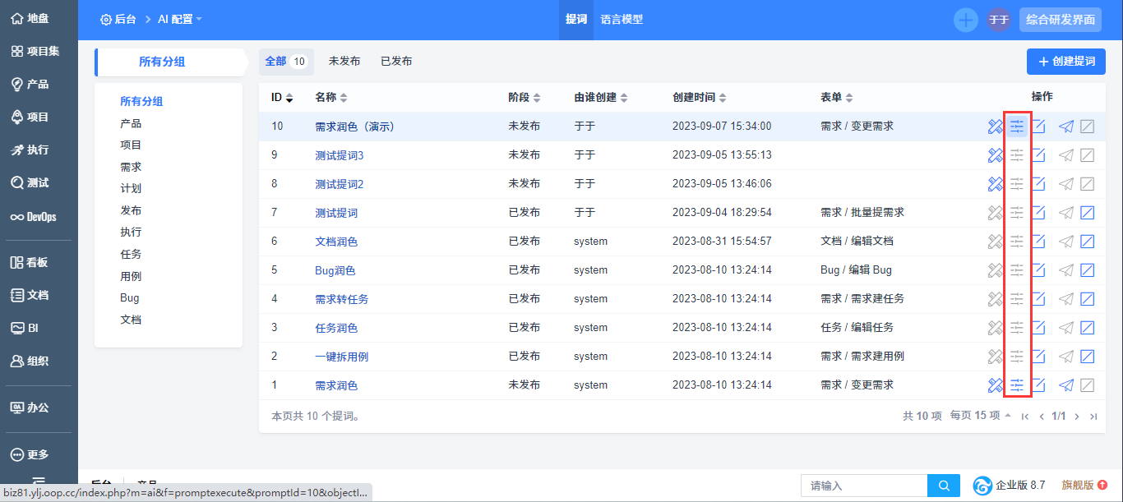The image size is (1123, 502).
Task: Click the paper plane icon for 需求润色 ID 1
Action: (1066, 385)
